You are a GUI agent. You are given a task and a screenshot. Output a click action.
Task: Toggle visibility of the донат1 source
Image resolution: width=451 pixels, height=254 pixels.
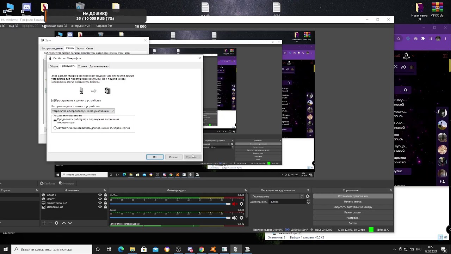coord(100,195)
